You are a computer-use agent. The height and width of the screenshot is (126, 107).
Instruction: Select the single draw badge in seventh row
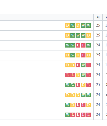83,85
